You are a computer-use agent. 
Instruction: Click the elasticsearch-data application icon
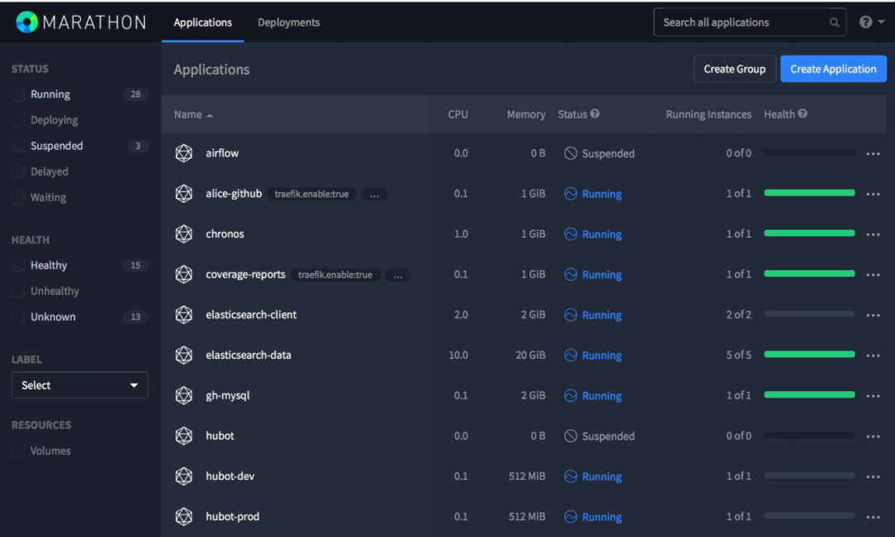tap(184, 355)
